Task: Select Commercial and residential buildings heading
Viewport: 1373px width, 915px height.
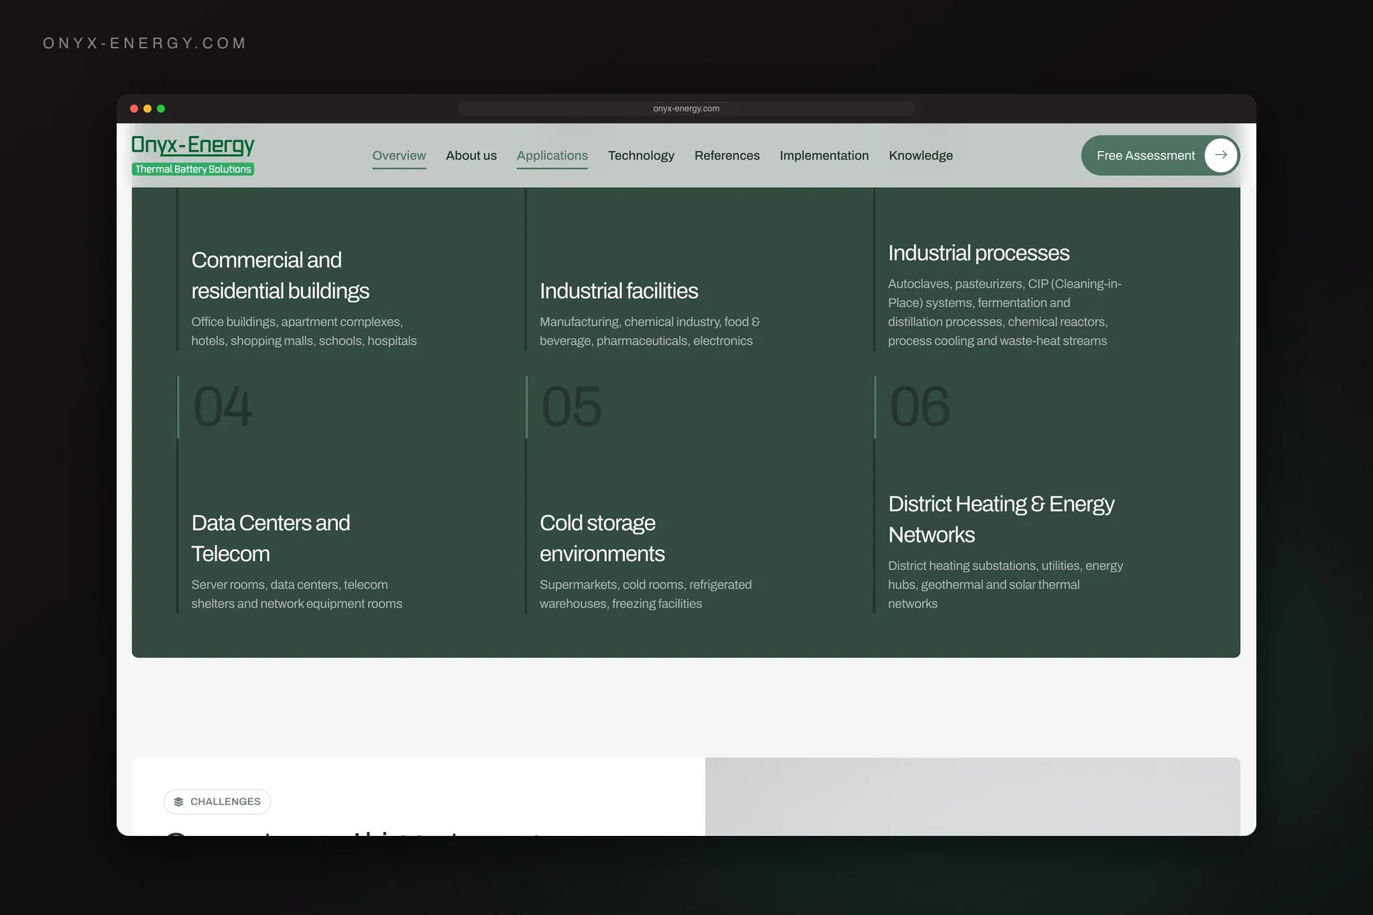Action: click(280, 276)
